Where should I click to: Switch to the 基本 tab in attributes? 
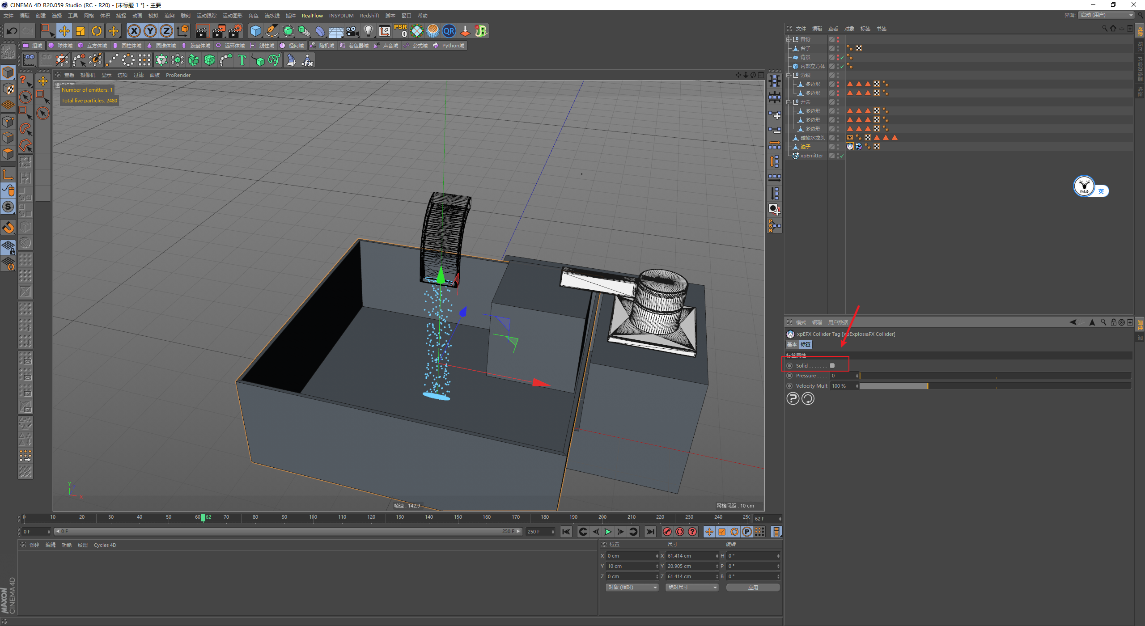tap(792, 344)
